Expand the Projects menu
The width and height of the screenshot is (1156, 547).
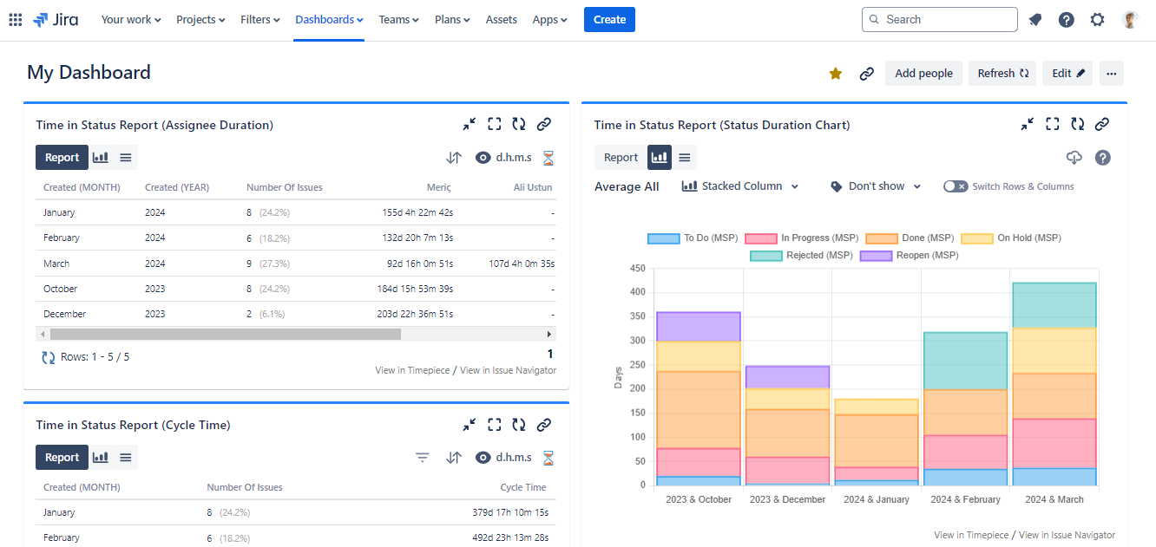(x=200, y=19)
